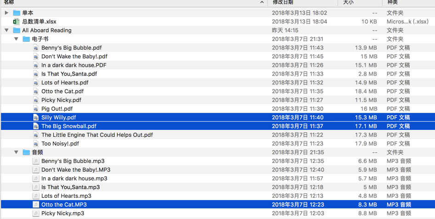Select the 单本 folder name
Screen dimensions: 435x219
28,13
